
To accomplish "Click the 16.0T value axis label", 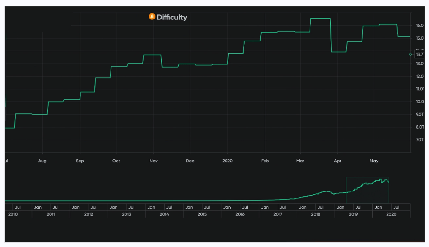I will pyautogui.click(x=420, y=25).
